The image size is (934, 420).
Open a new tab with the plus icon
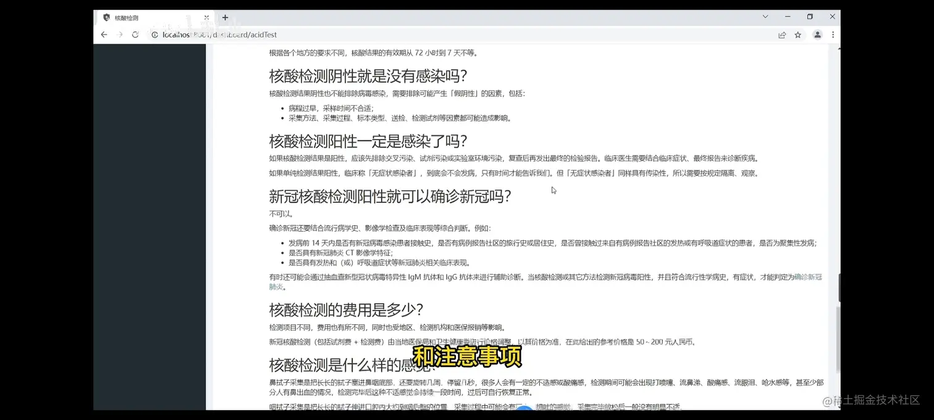pyautogui.click(x=225, y=18)
